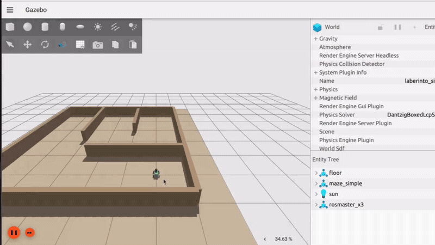Select Render Engine Gui Plugin row
The height and width of the screenshot is (245, 435).
pyautogui.click(x=374, y=106)
